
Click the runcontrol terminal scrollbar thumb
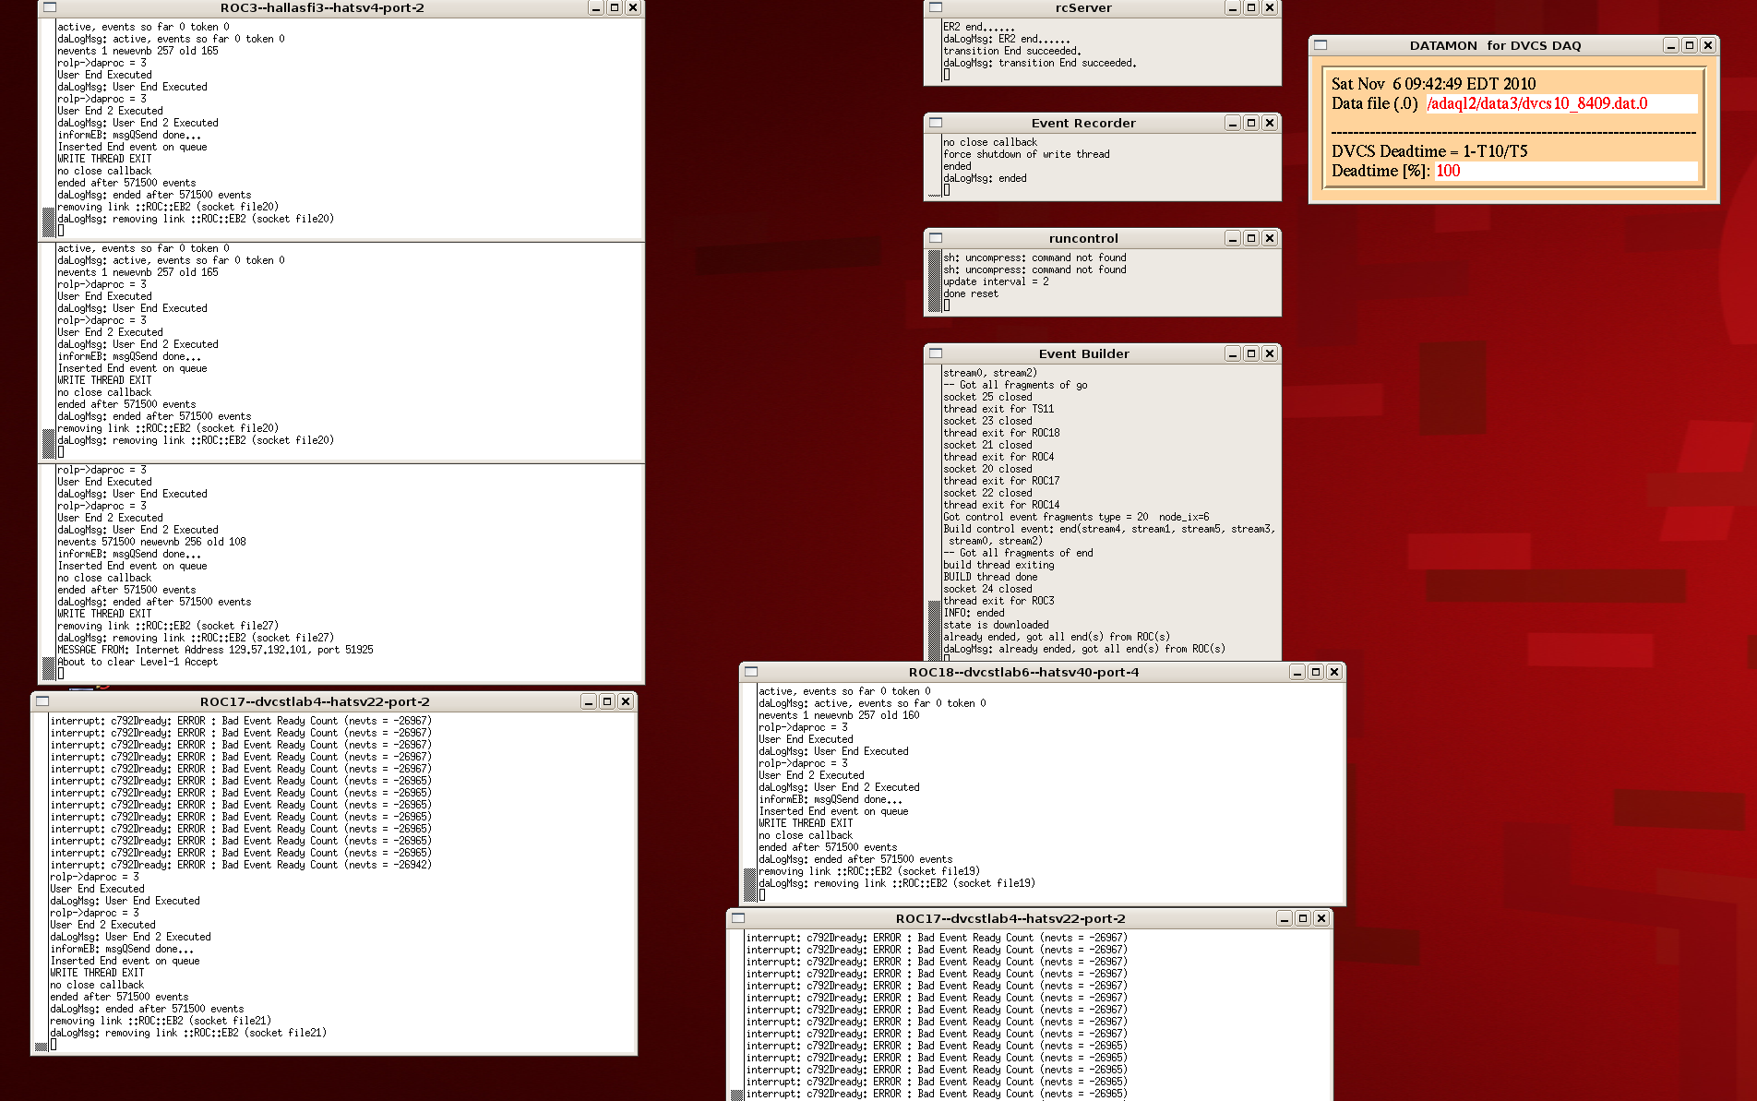coord(934,281)
